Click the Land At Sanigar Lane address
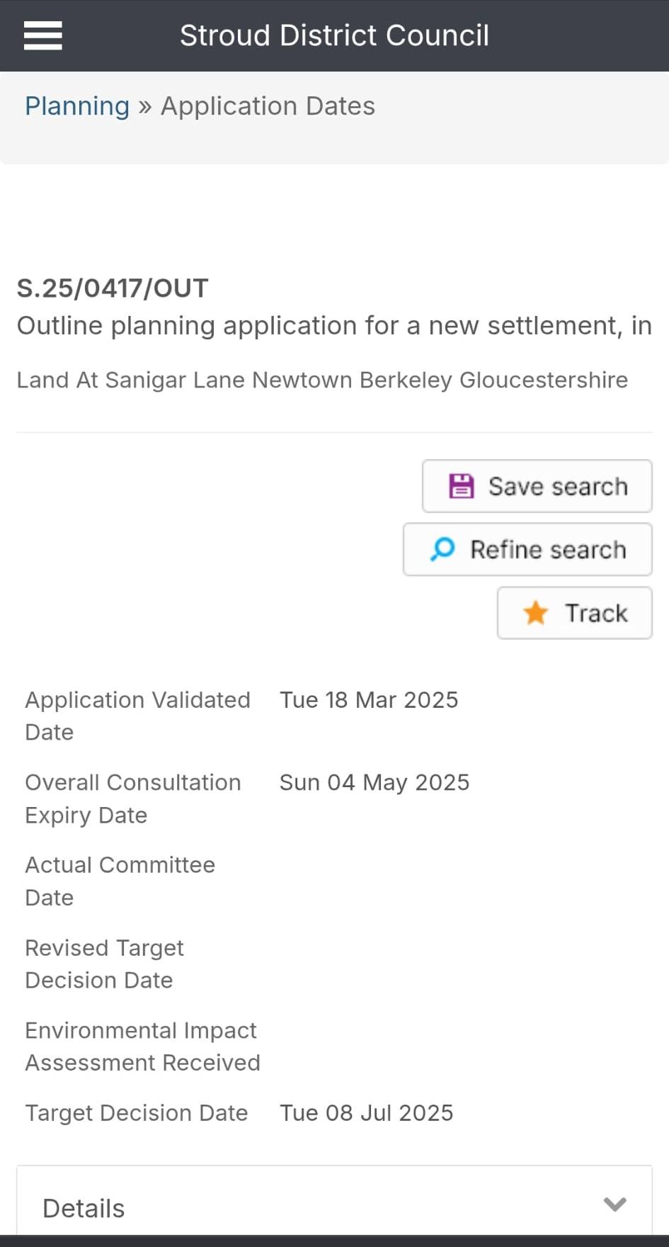Screen dimensions: 669x1247 click(x=322, y=380)
